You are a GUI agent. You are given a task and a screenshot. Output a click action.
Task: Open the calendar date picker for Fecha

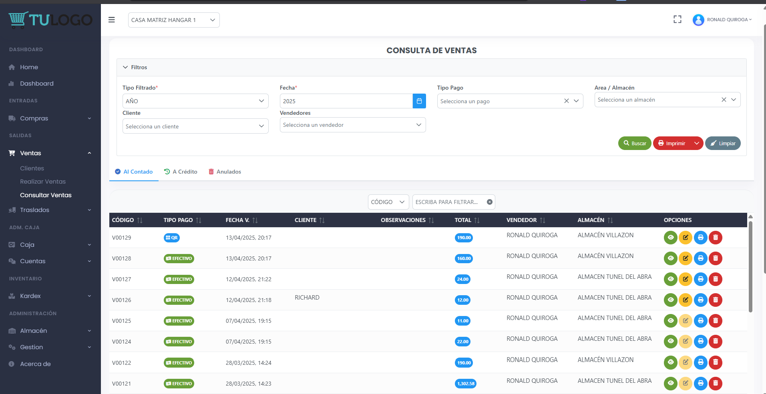tap(419, 101)
